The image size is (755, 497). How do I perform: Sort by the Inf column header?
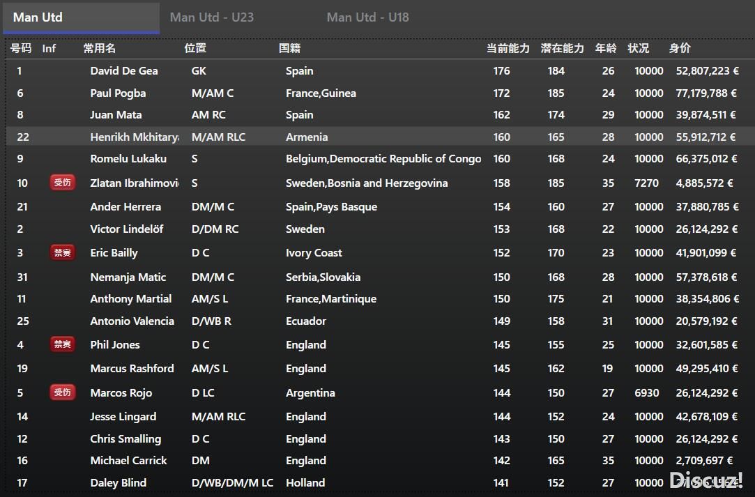pyautogui.click(x=49, y=48)
